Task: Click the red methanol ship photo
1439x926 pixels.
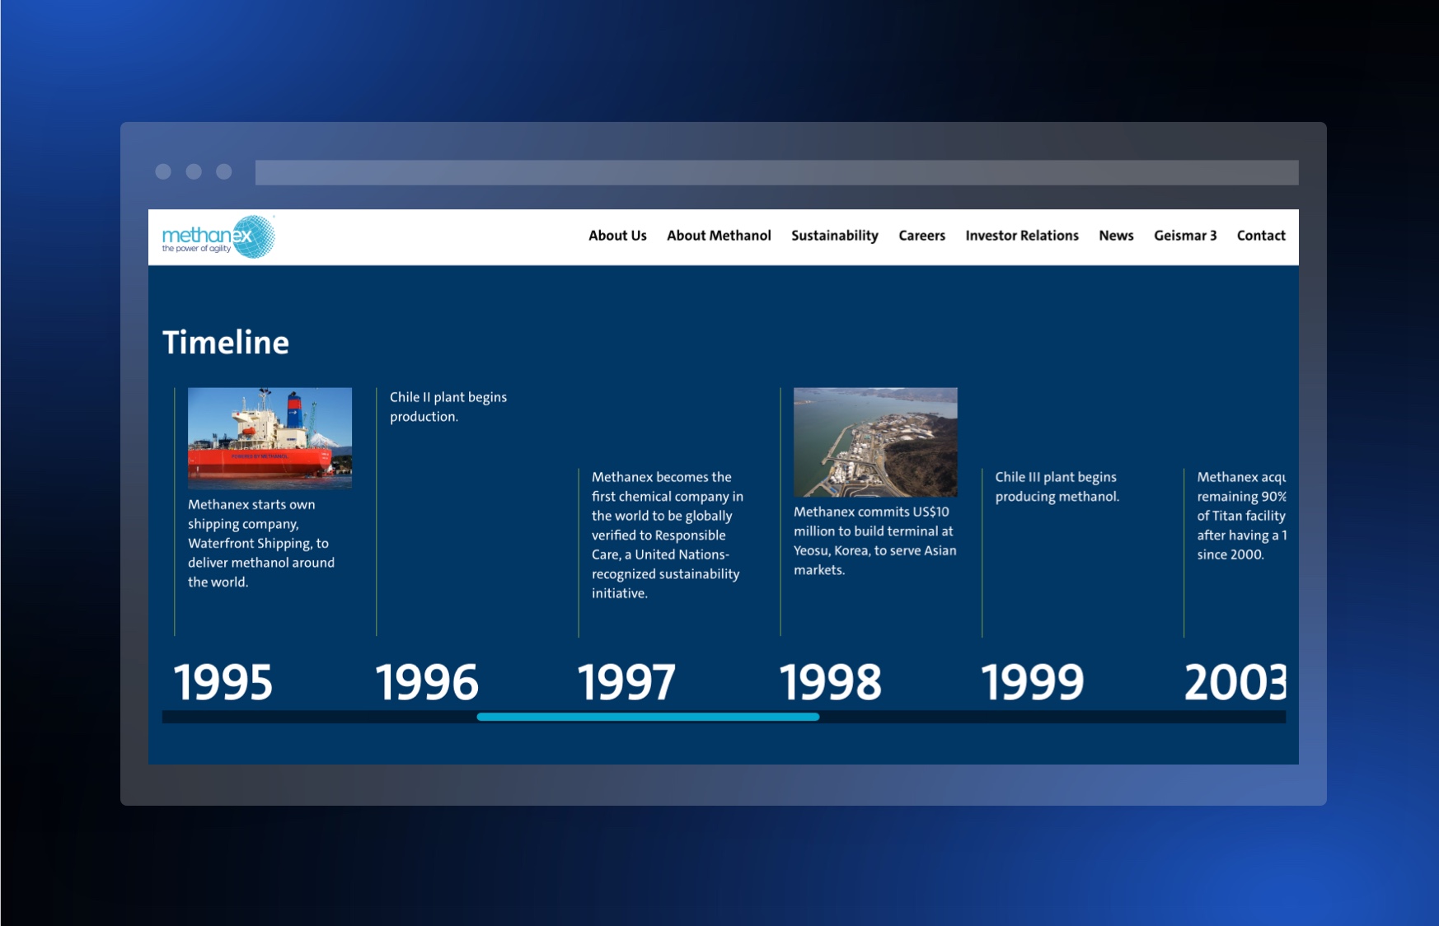Action: point(270,437)
